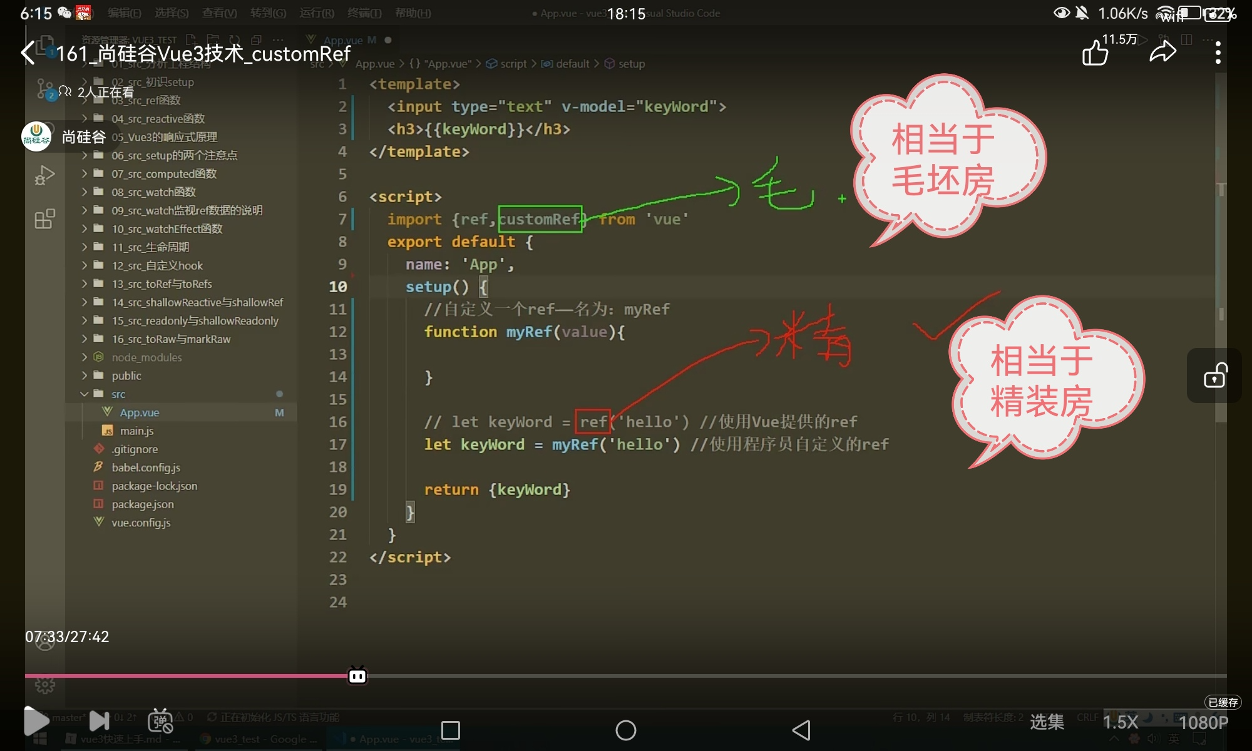Open the three-dot more options menu
The width and height of the screenshot is (1252, 751).
[1218, 53]
